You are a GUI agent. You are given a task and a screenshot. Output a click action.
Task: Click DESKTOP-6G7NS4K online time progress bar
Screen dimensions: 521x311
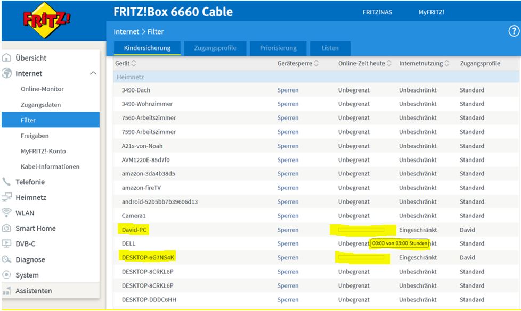point(361,257)
